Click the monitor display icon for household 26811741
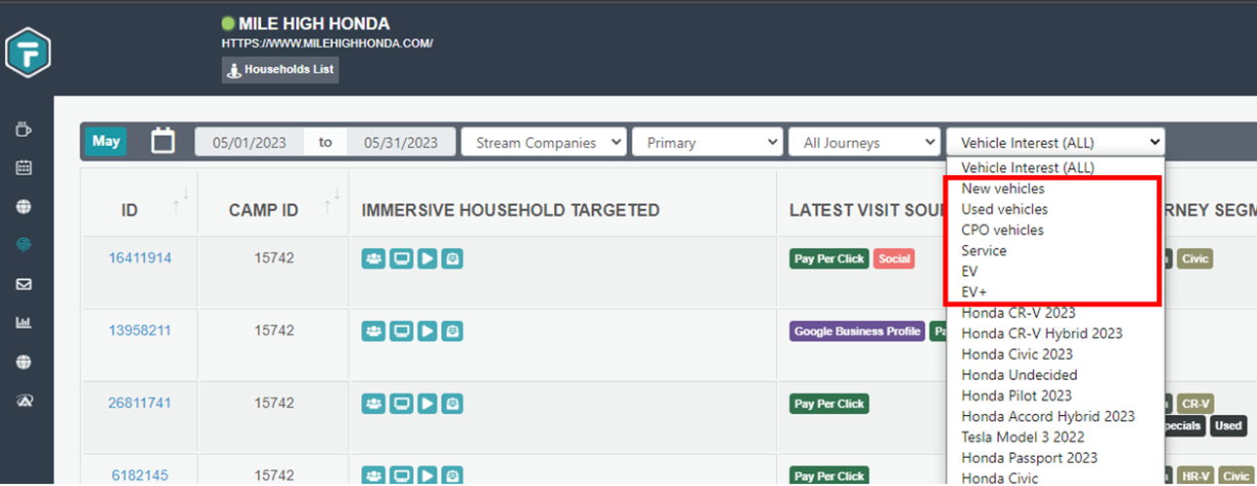Image resolution: width=1257 pixels, height=486 pixels. pos(400,403)
